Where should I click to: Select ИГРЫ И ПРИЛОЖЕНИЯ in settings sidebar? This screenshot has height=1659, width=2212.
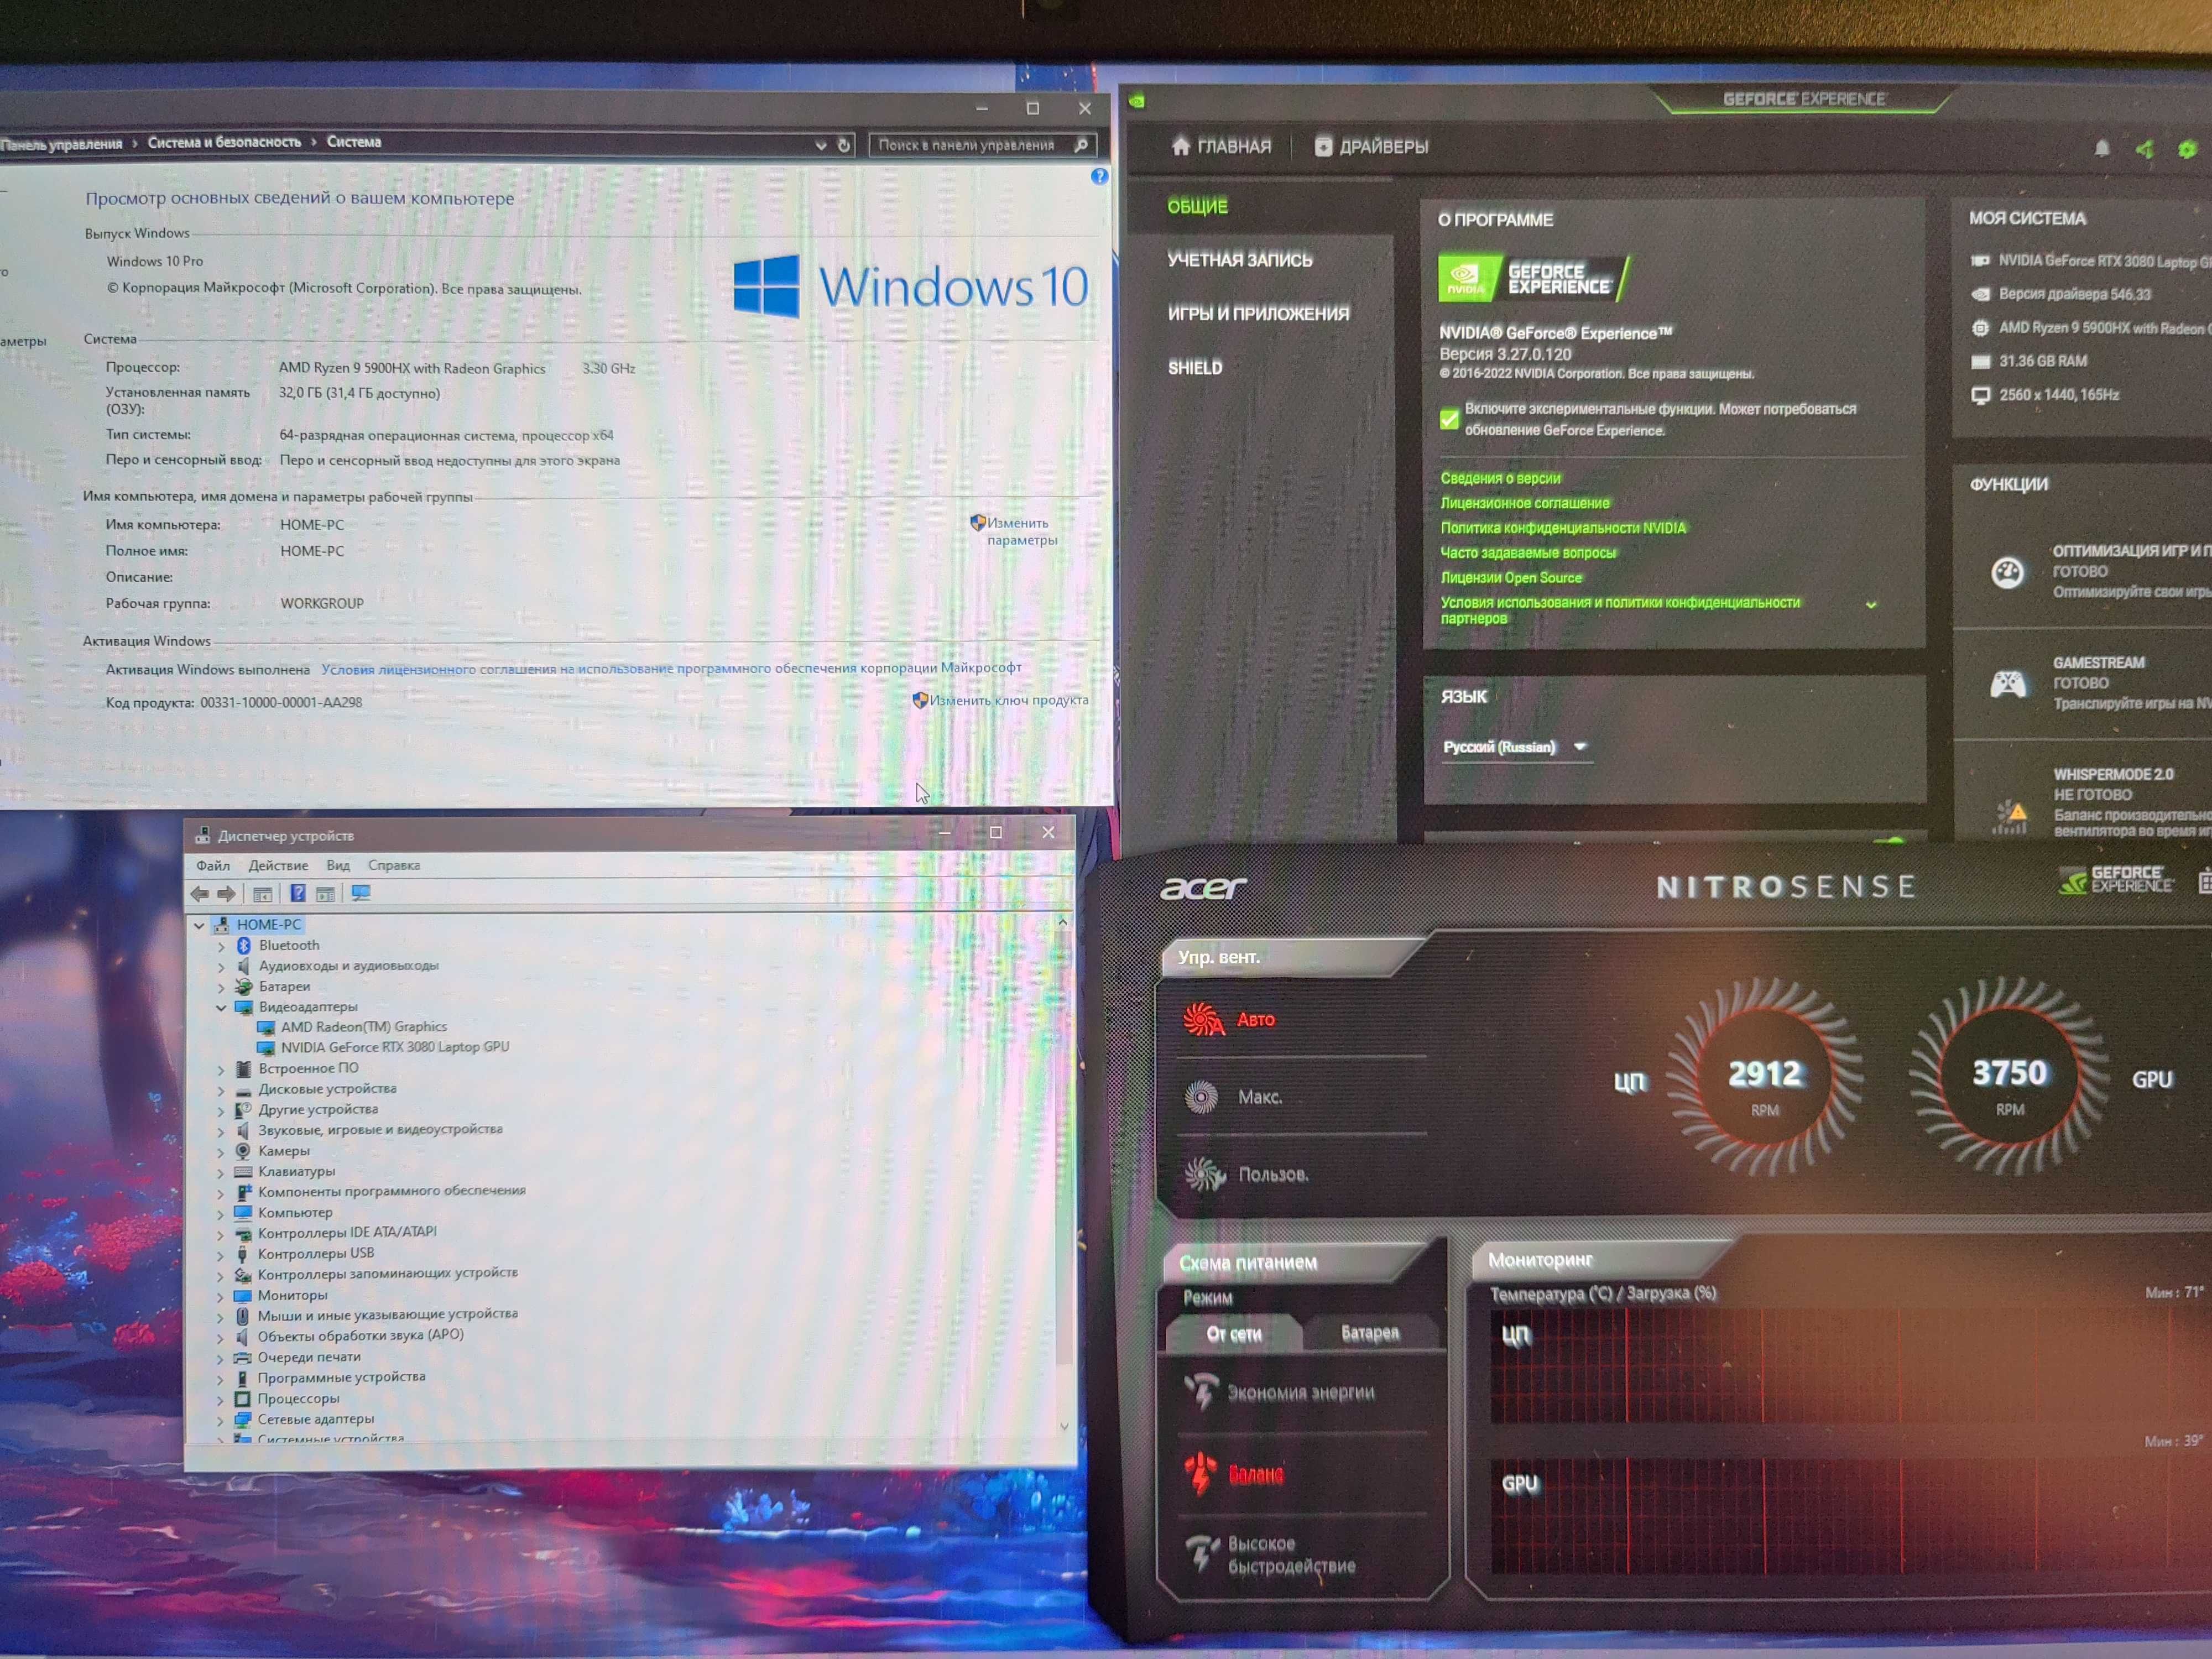1258,314
